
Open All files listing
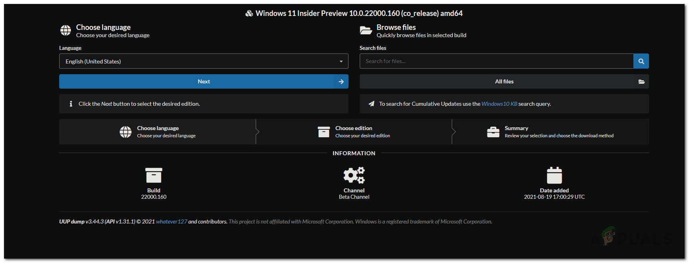pyautogui.click(x=504, y=81)
